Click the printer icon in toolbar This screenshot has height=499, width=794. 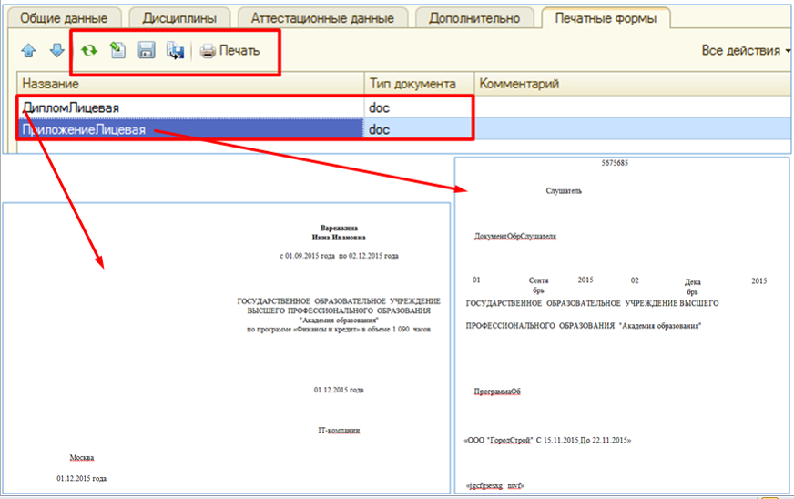click(208, 51)
